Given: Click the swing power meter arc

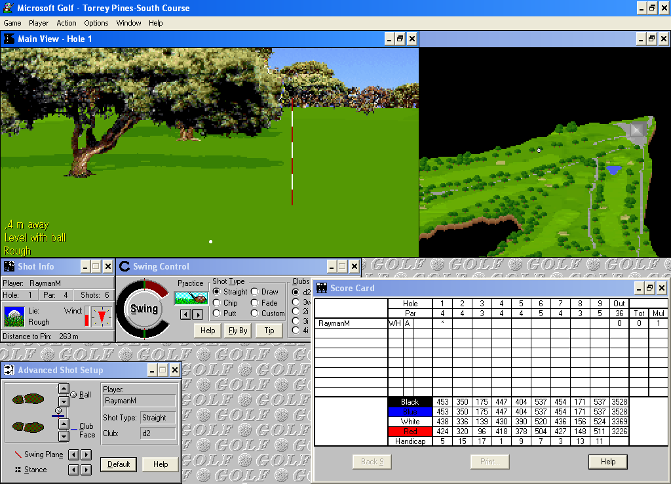Looking at the screenshot, I should (x=144, y=309).
